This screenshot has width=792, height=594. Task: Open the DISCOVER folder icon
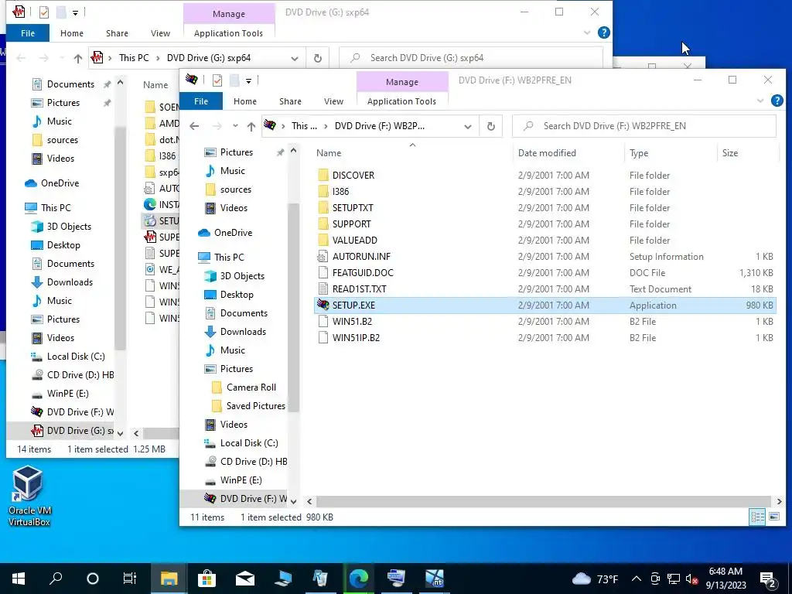click(323, 176)
